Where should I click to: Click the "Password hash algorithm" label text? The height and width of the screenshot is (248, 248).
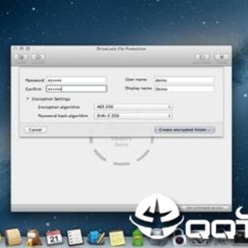[63, 116]
